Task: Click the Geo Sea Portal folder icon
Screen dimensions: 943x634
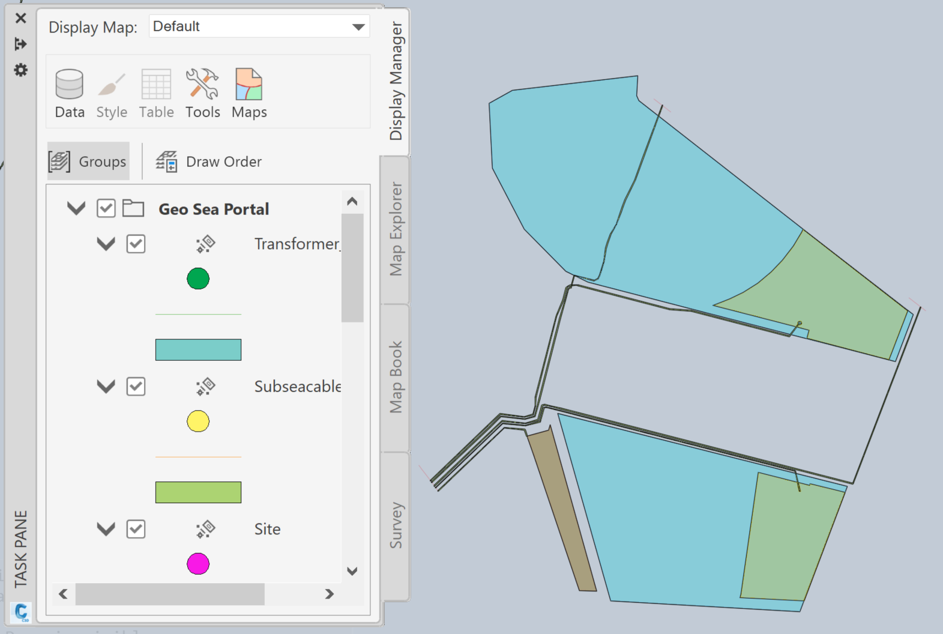Action: [133, 208]
